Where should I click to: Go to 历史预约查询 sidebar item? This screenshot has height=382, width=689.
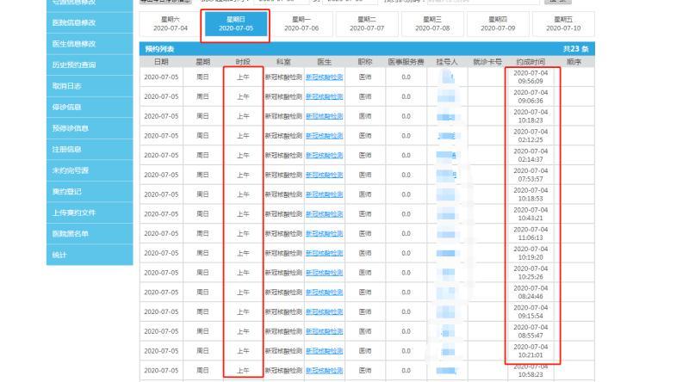[90, 65]
